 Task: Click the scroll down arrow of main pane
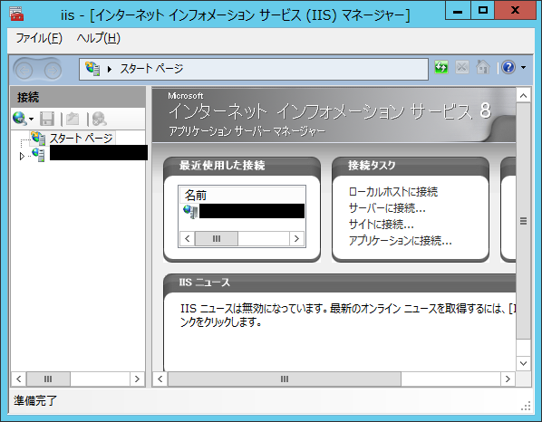(523, 363)
